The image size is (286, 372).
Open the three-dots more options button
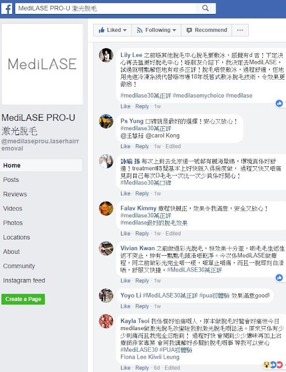point(240,30)
